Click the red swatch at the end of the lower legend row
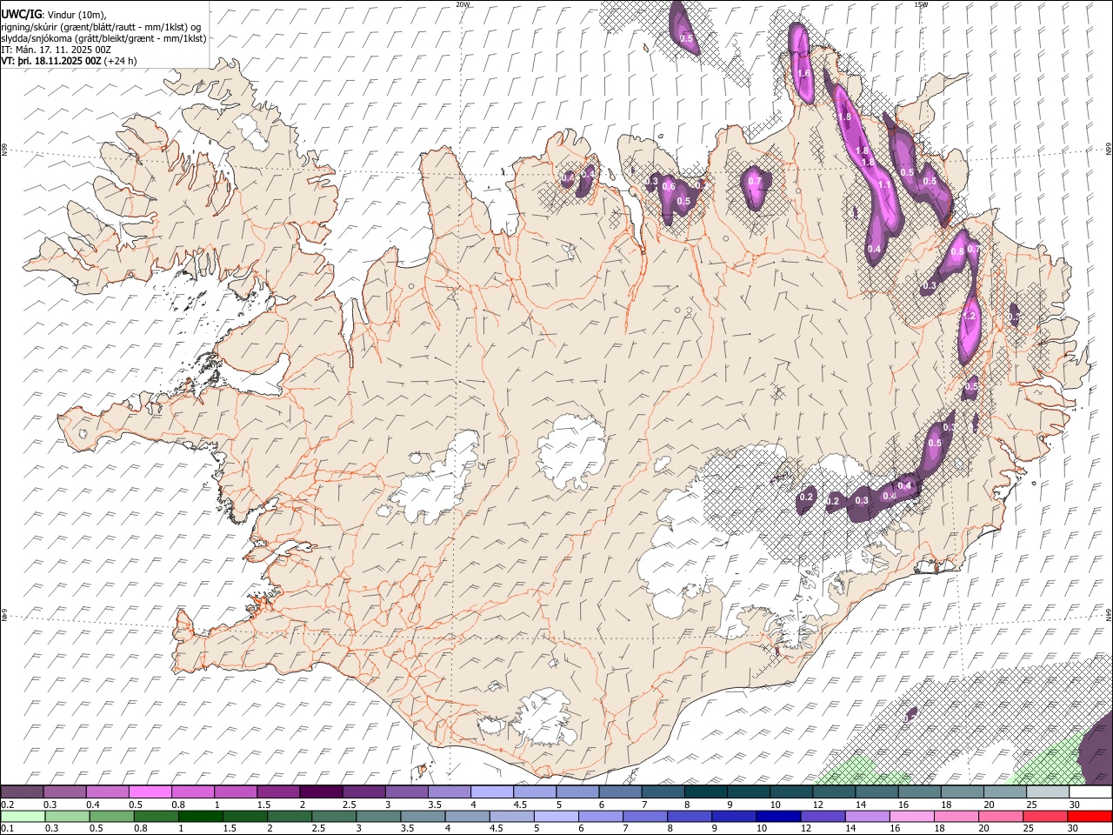The height and width of the screenshot is (835, 1113). coord(1090,816)
